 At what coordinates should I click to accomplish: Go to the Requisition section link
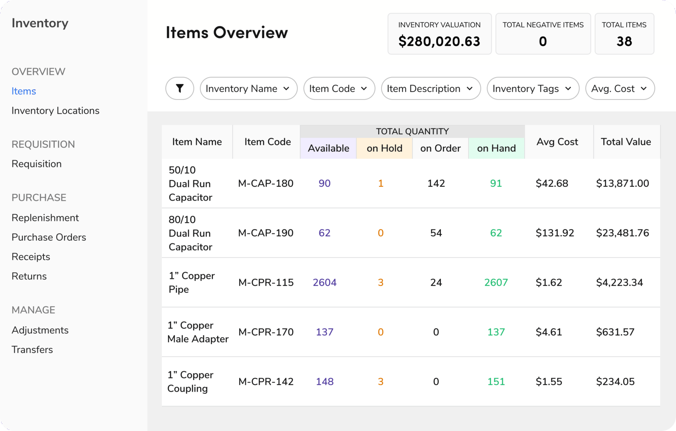[36, 164]
